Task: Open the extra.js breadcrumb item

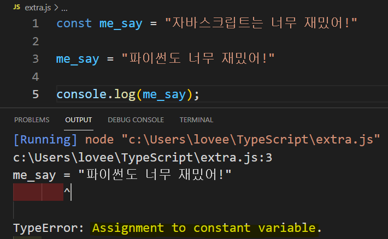Action: 38,8
